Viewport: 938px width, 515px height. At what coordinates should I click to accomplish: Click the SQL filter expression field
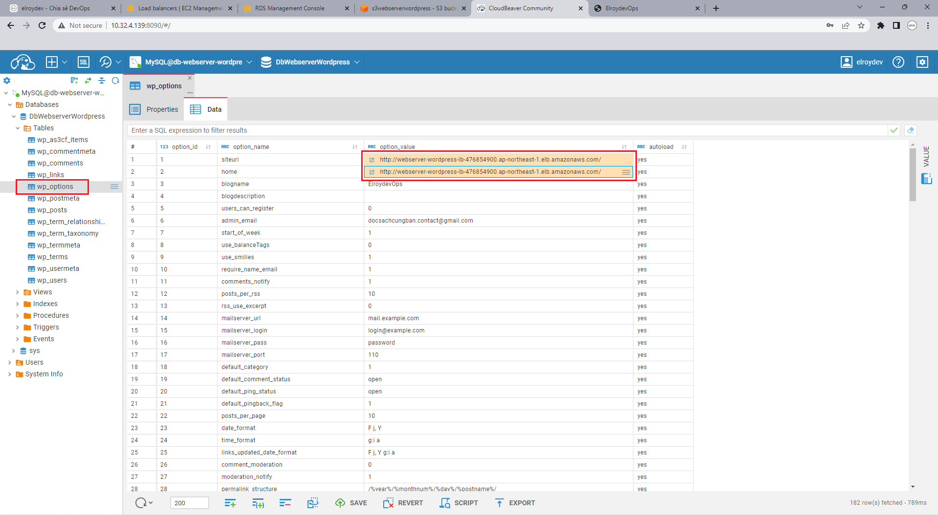point(507,130)
